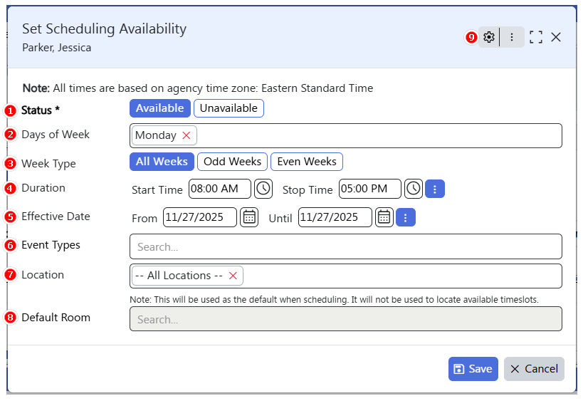Click the Event Types label
583x401 pixels.
(x=51, y=245)
